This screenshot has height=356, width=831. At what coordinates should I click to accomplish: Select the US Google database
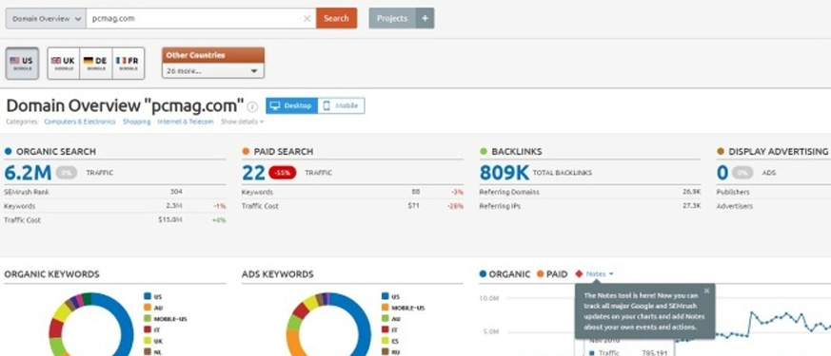click(22, 64)
